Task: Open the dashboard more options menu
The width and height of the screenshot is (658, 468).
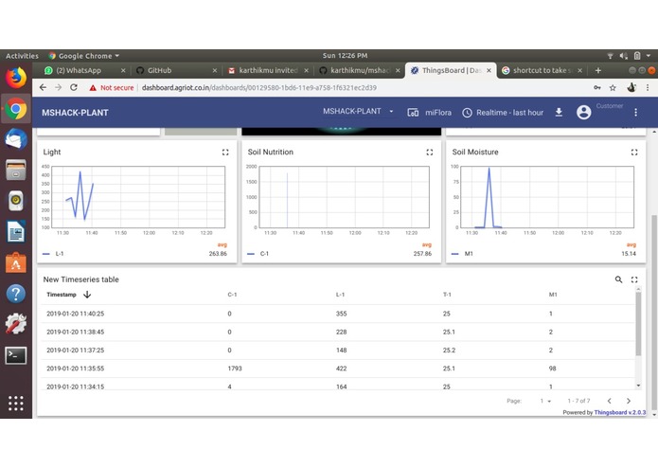Action: click(x=636, y=113)
